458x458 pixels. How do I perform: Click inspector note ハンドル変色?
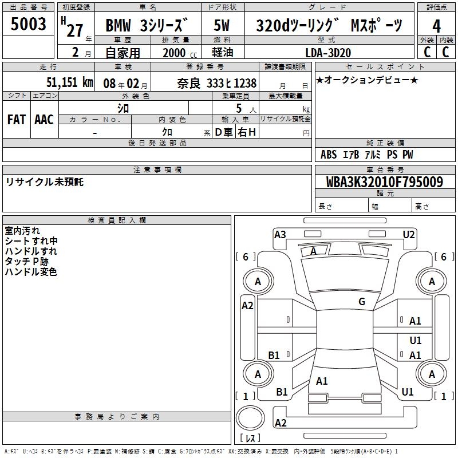click(31, 271)
